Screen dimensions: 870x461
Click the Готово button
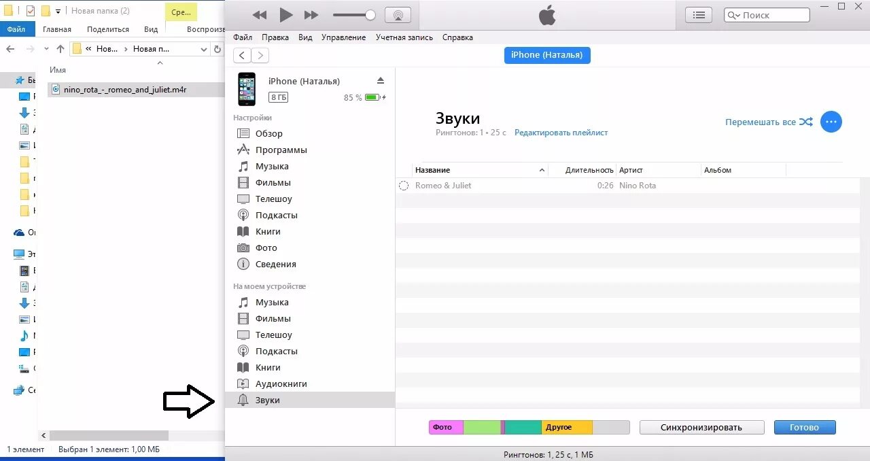[x=805, y=428]
